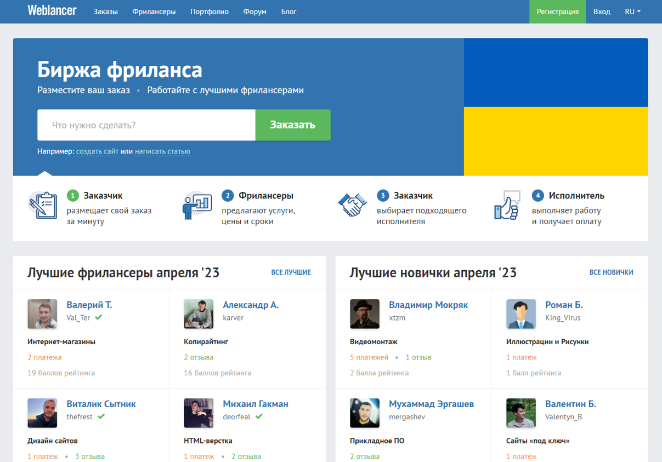Viewport: 662px width, 462px height.
Task: Click the 'Копирайтинг' category text
Action: pos(206,341)
